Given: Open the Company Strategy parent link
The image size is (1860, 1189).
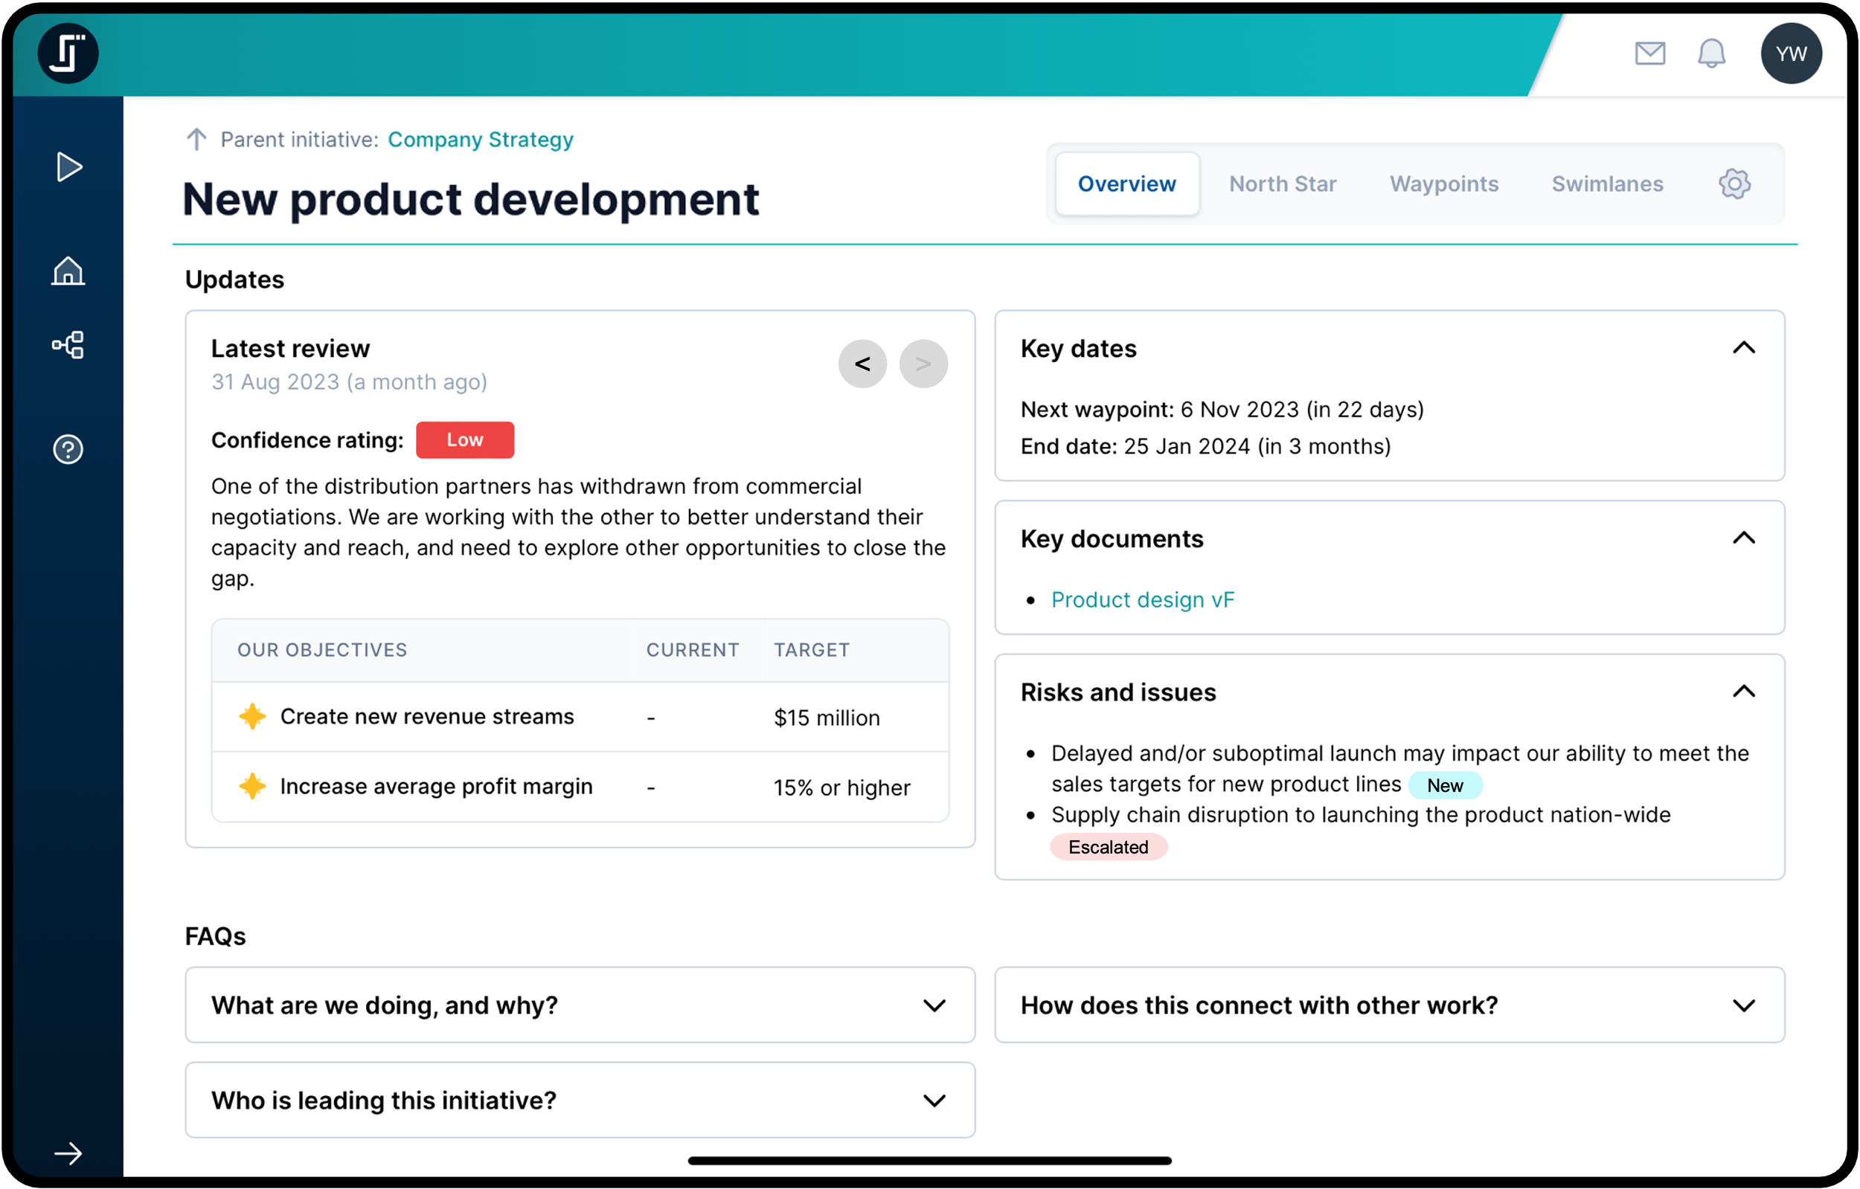Looking at the screenshot, I should coord(480,140).
